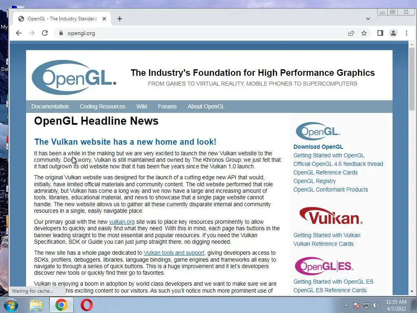Open Getting Started with OpenGL ES link
The height and width of the screenshot is (313, 417).
click(333, 282)
